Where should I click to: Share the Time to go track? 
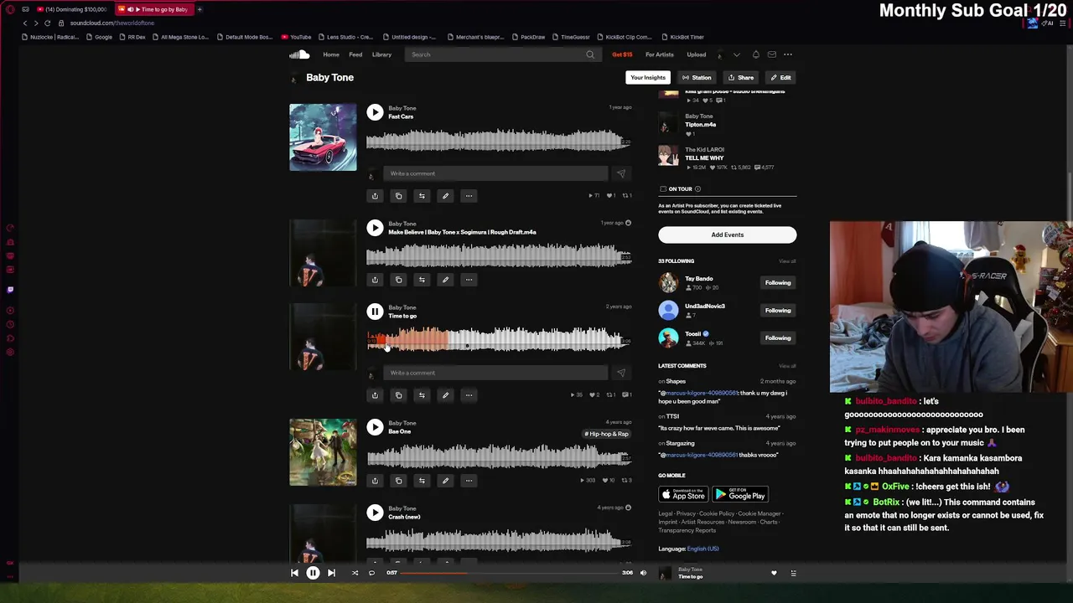[375, 395]
